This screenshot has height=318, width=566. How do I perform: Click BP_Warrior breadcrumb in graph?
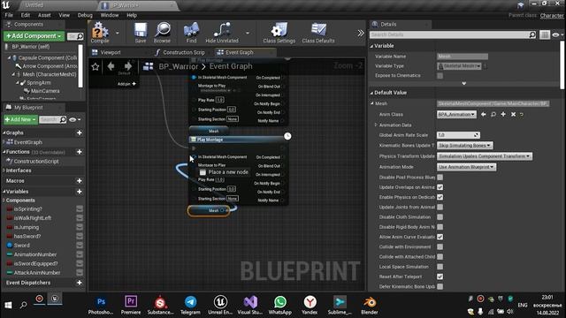[x=179, y=66]
